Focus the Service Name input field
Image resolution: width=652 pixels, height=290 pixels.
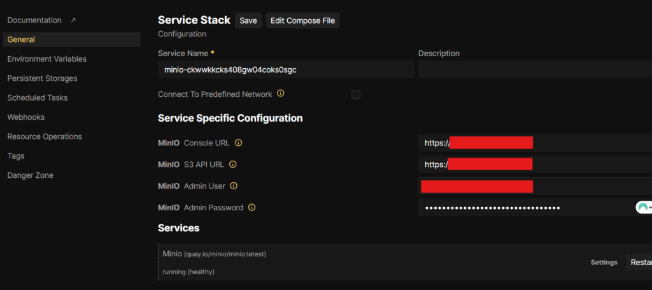[286, 69]
